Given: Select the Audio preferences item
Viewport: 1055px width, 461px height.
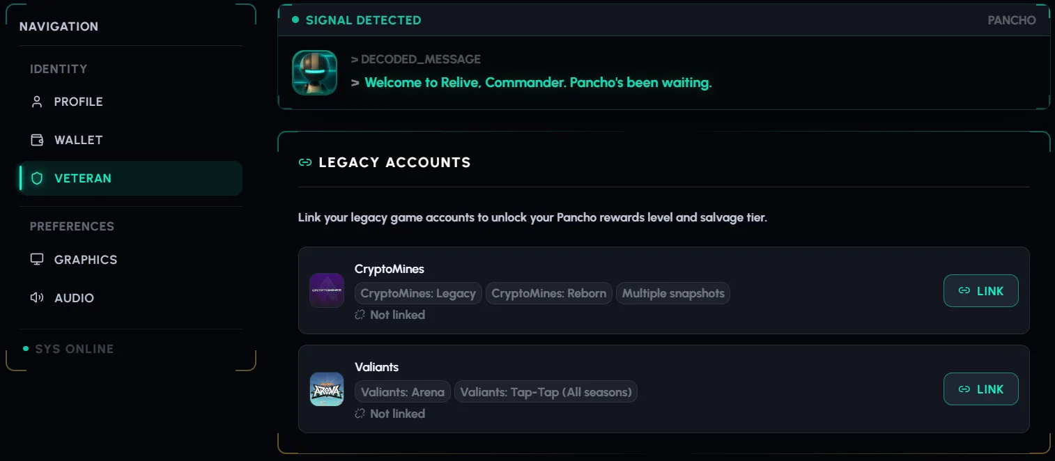Looking at the screenshot, I should tap(74, 298).
